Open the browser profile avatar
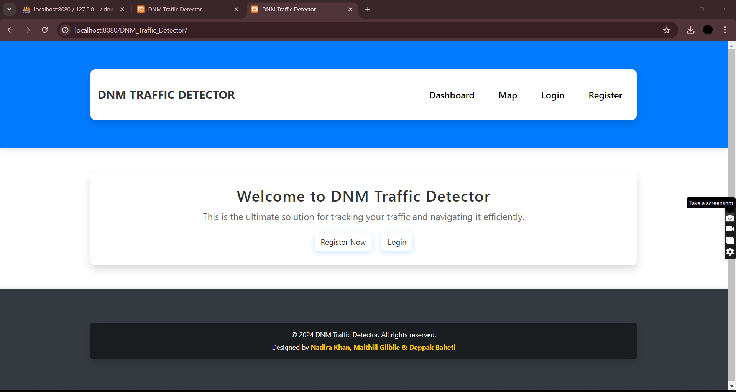The width and height of the screenshot is (736, 392). pyautogui.click(x=708, y=30)
